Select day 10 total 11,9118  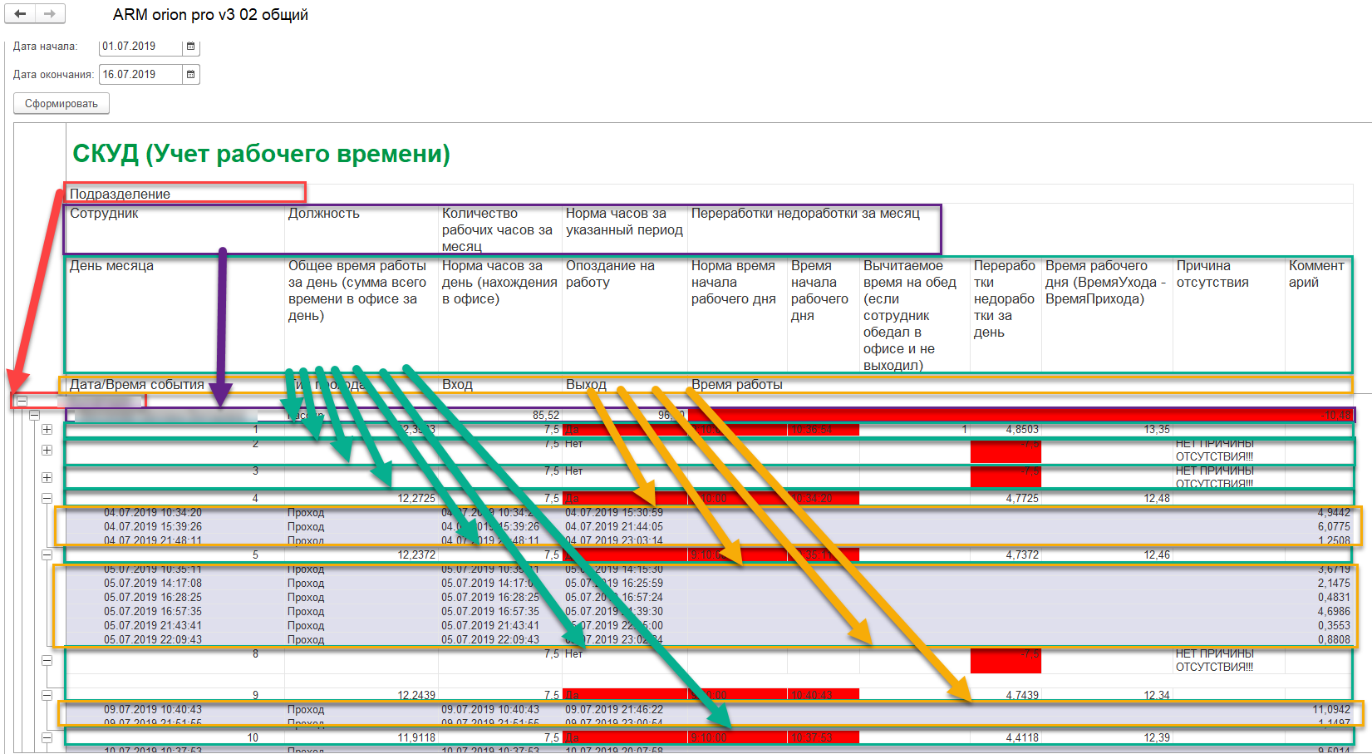(416, 737)
